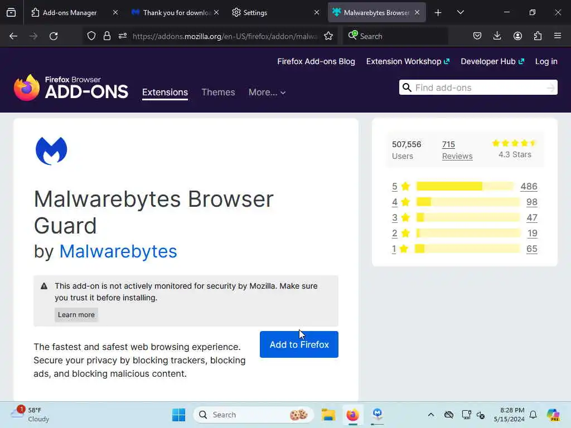Open the 19 two-star reviews count
This screenshot has width=571, height=428.
tap(532, 234)
